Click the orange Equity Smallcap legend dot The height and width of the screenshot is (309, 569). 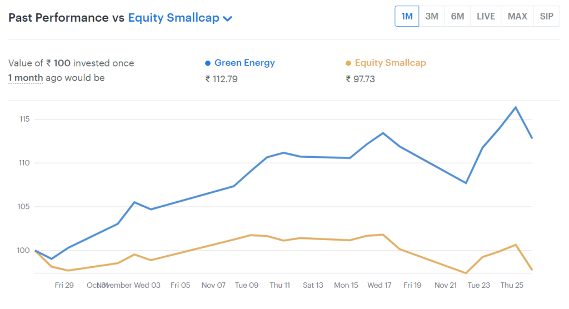click(x=348, y=63)
